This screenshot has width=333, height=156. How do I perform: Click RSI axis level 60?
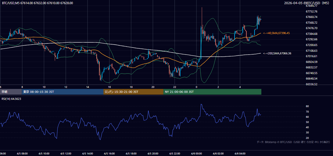point(307,117)
